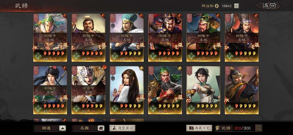The height and width of the screenshot is (135, 293).
Task: Select the SP 關羽 level 20 card
Action: tap(165, 90)
